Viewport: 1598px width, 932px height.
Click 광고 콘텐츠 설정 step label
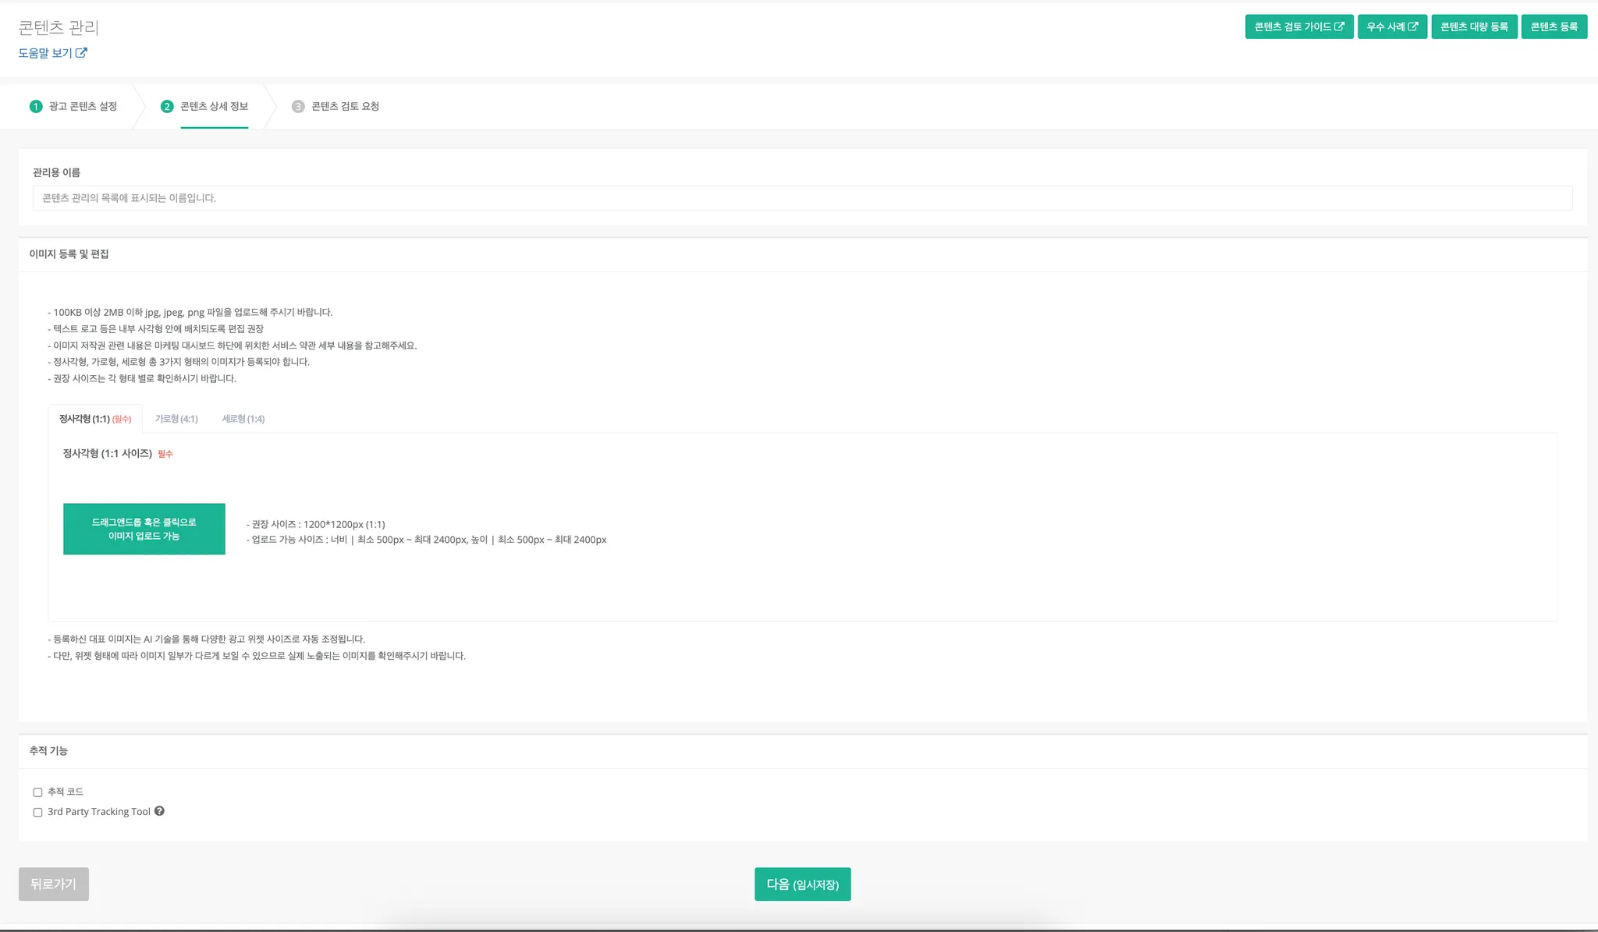tap(83, 106)
